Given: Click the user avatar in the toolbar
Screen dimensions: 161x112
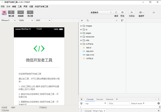Looking at the screenshot, I should point(4,13).
